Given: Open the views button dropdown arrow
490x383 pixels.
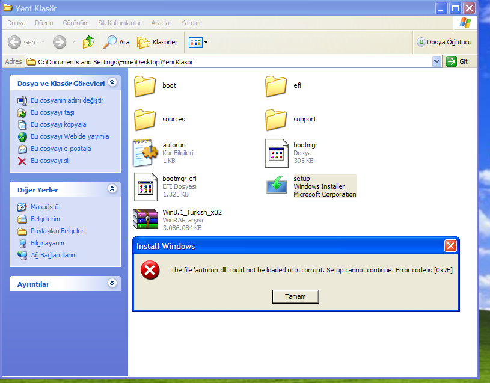Looking at the screenshot, I should tap(206, 43).
